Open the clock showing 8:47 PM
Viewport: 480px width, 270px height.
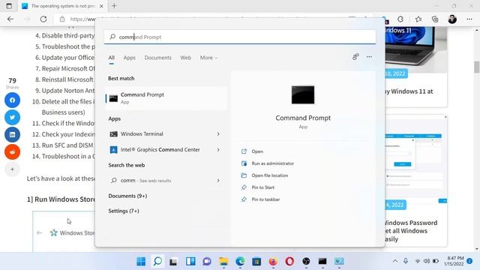[x=454, y=261]
